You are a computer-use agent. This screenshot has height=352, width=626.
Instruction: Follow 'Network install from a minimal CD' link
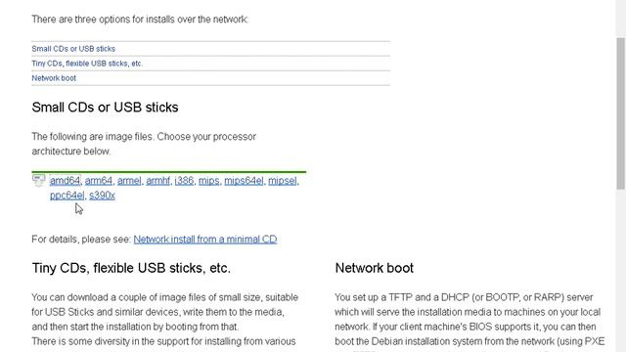click(x=205, y=239)
